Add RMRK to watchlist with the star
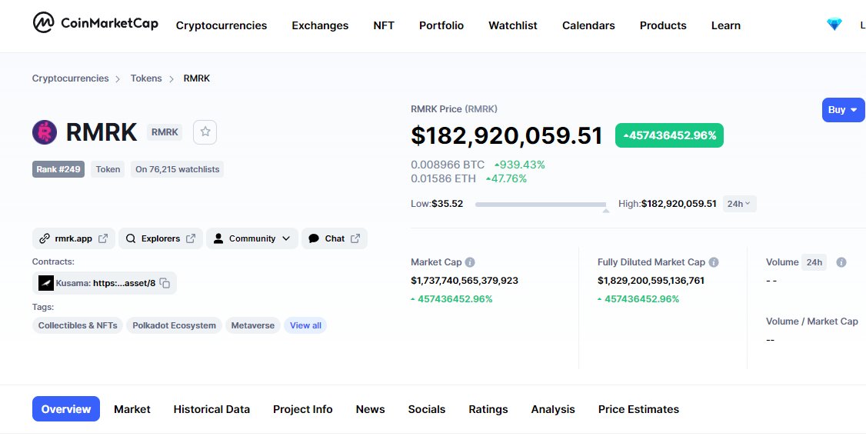866x443 pixels. coord(205,132)
